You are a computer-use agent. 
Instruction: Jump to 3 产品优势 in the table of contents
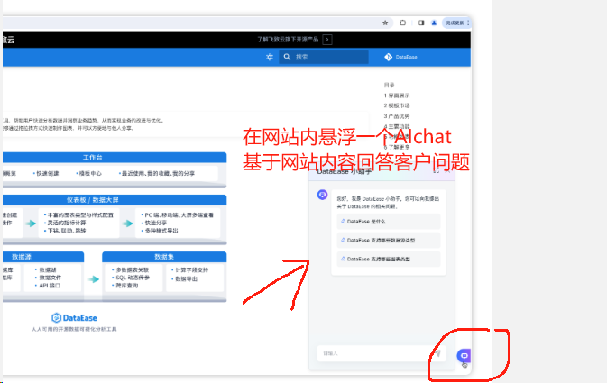(x=397, y=115)
